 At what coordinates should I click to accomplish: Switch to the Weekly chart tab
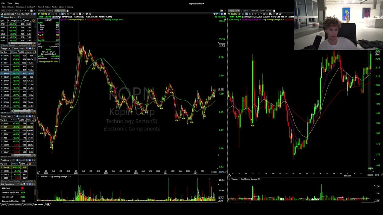50,11
